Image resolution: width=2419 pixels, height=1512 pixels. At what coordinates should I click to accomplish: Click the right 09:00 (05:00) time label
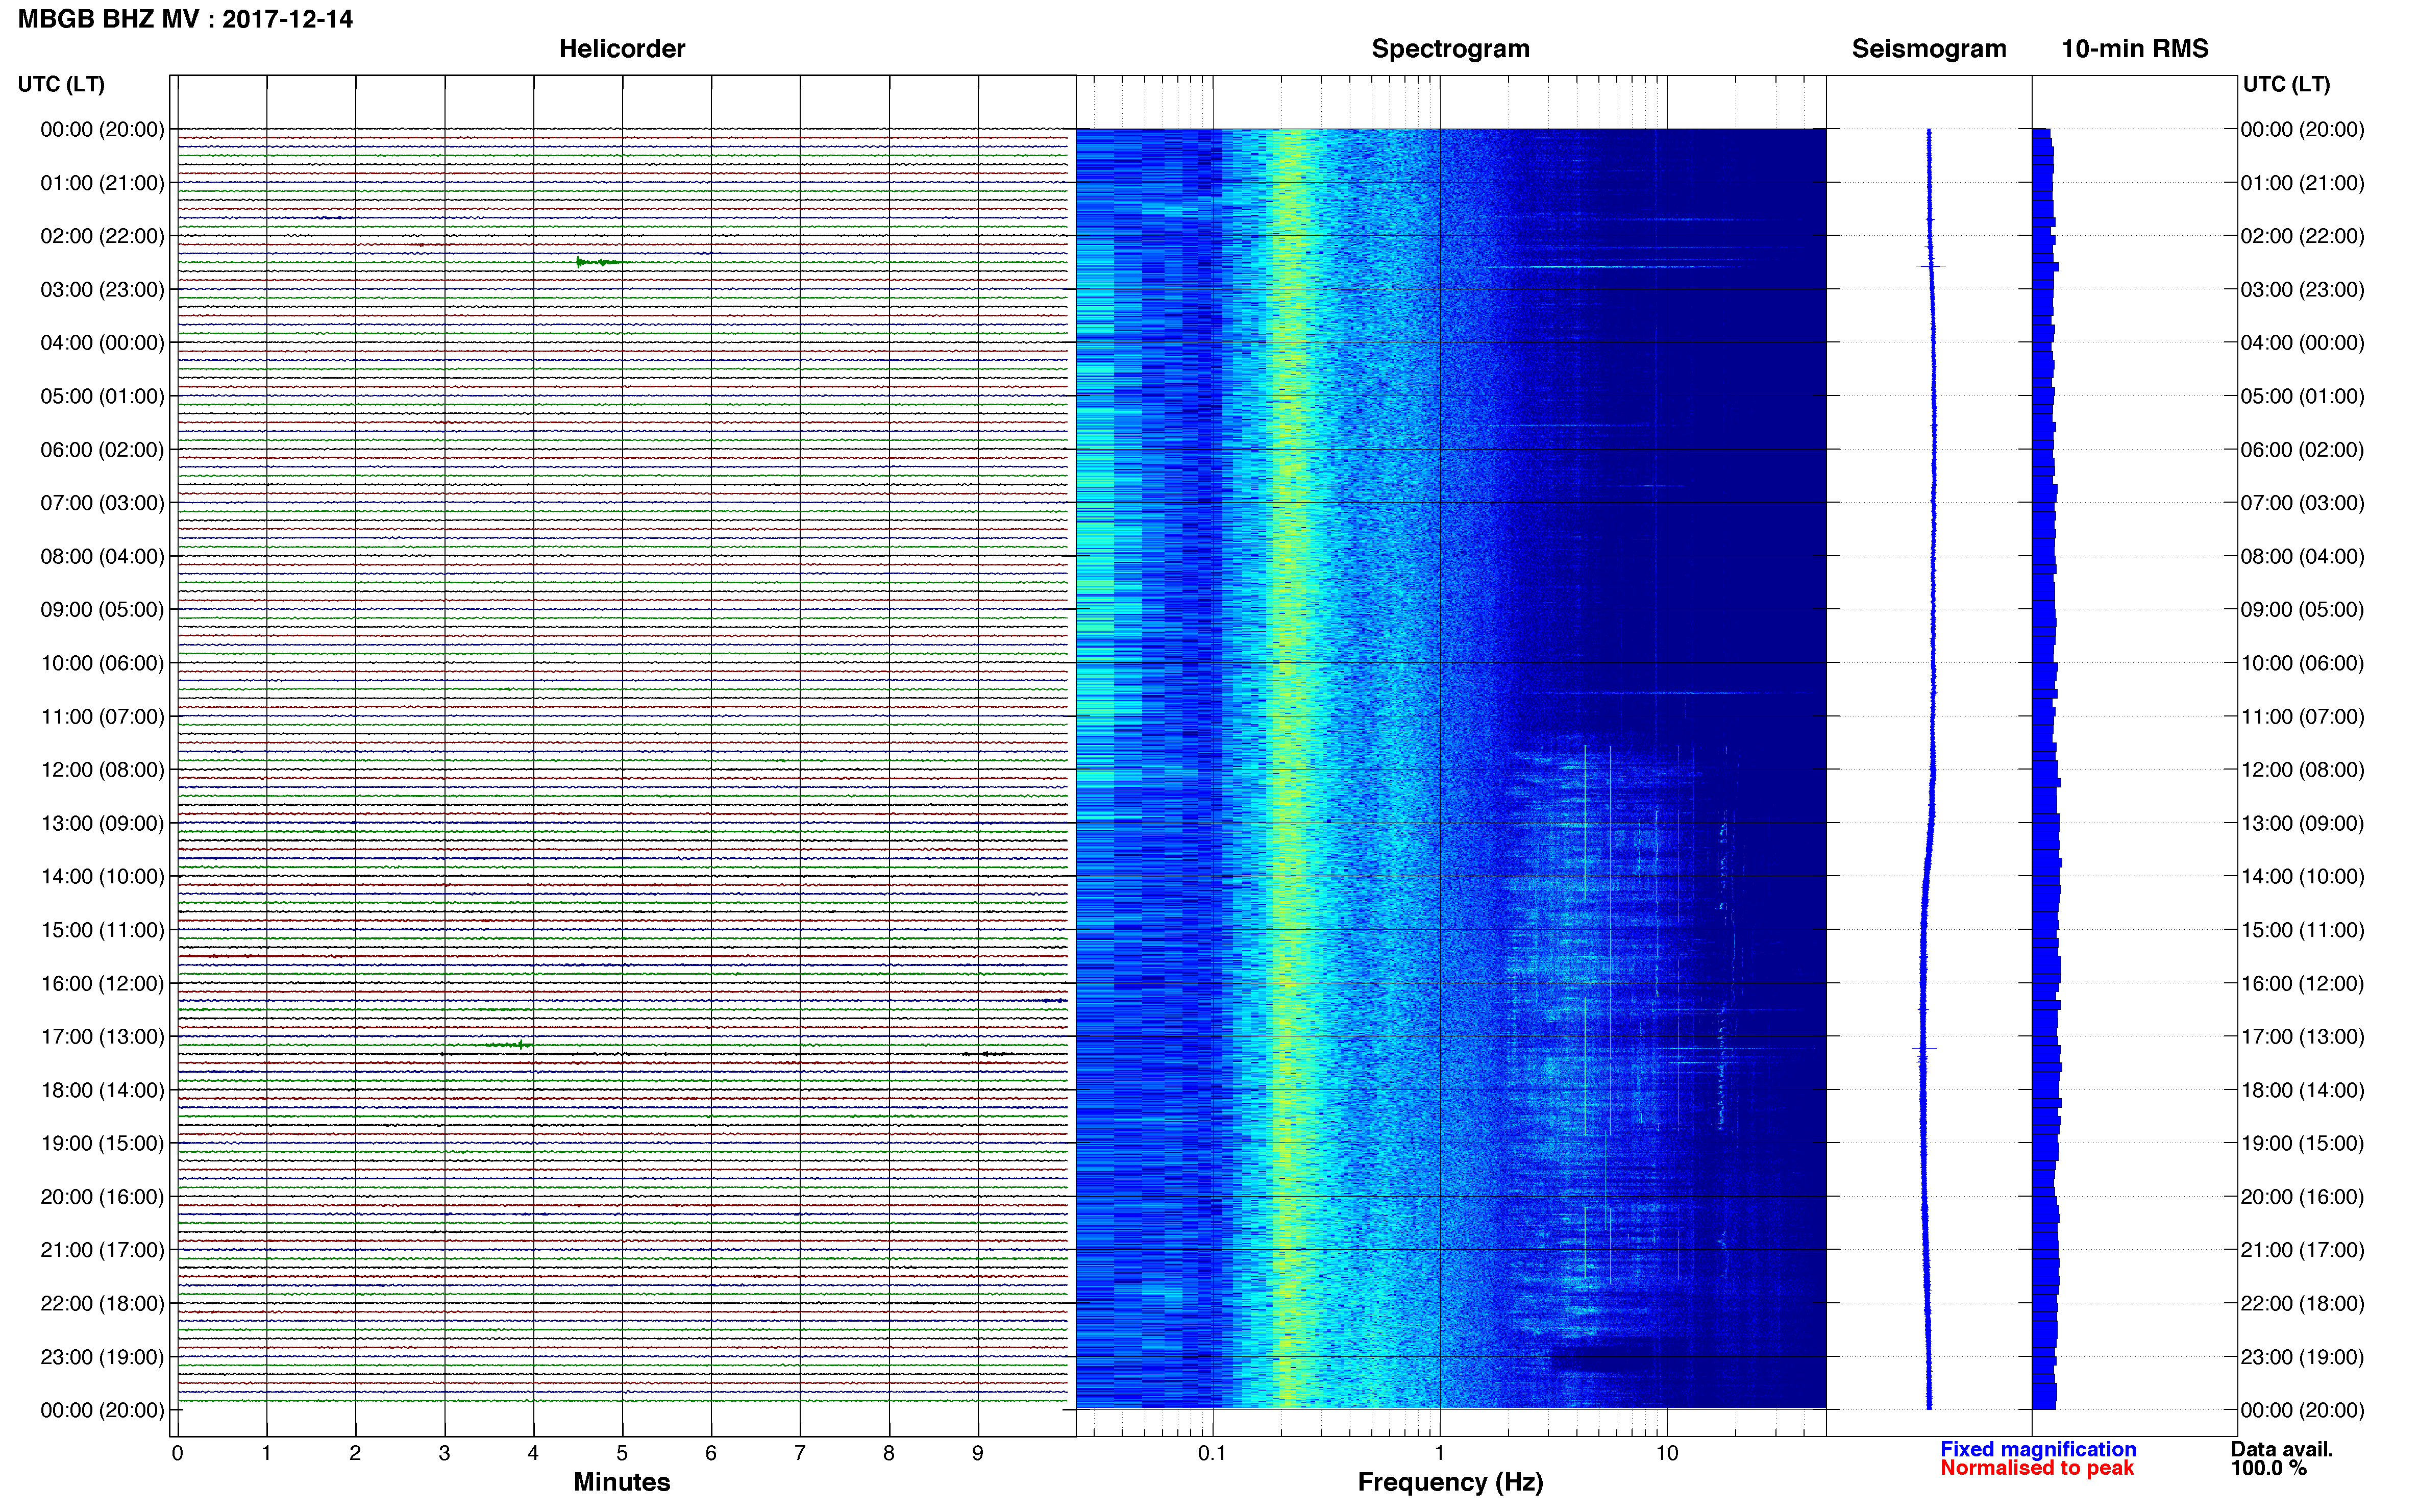coord(2303,610)
